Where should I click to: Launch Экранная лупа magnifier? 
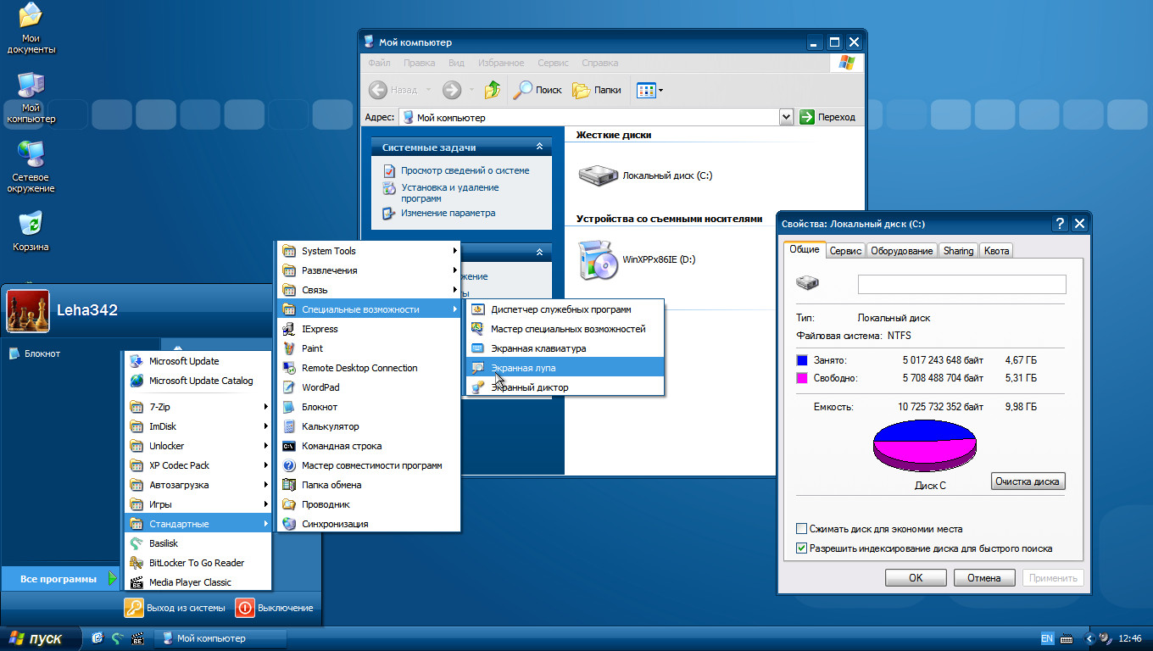click(565, 368)
